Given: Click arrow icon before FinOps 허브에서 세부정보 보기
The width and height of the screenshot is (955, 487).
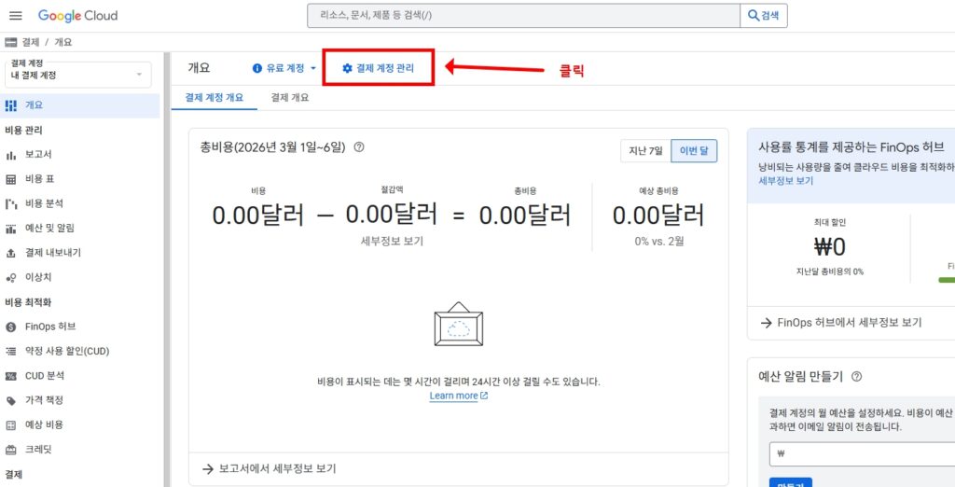Looking at the screenshot, I should [767, 323].
